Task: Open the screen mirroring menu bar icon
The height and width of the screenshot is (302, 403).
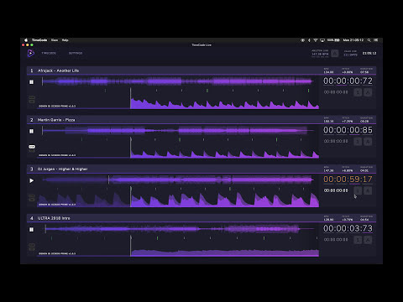Action: pos(322,40)
